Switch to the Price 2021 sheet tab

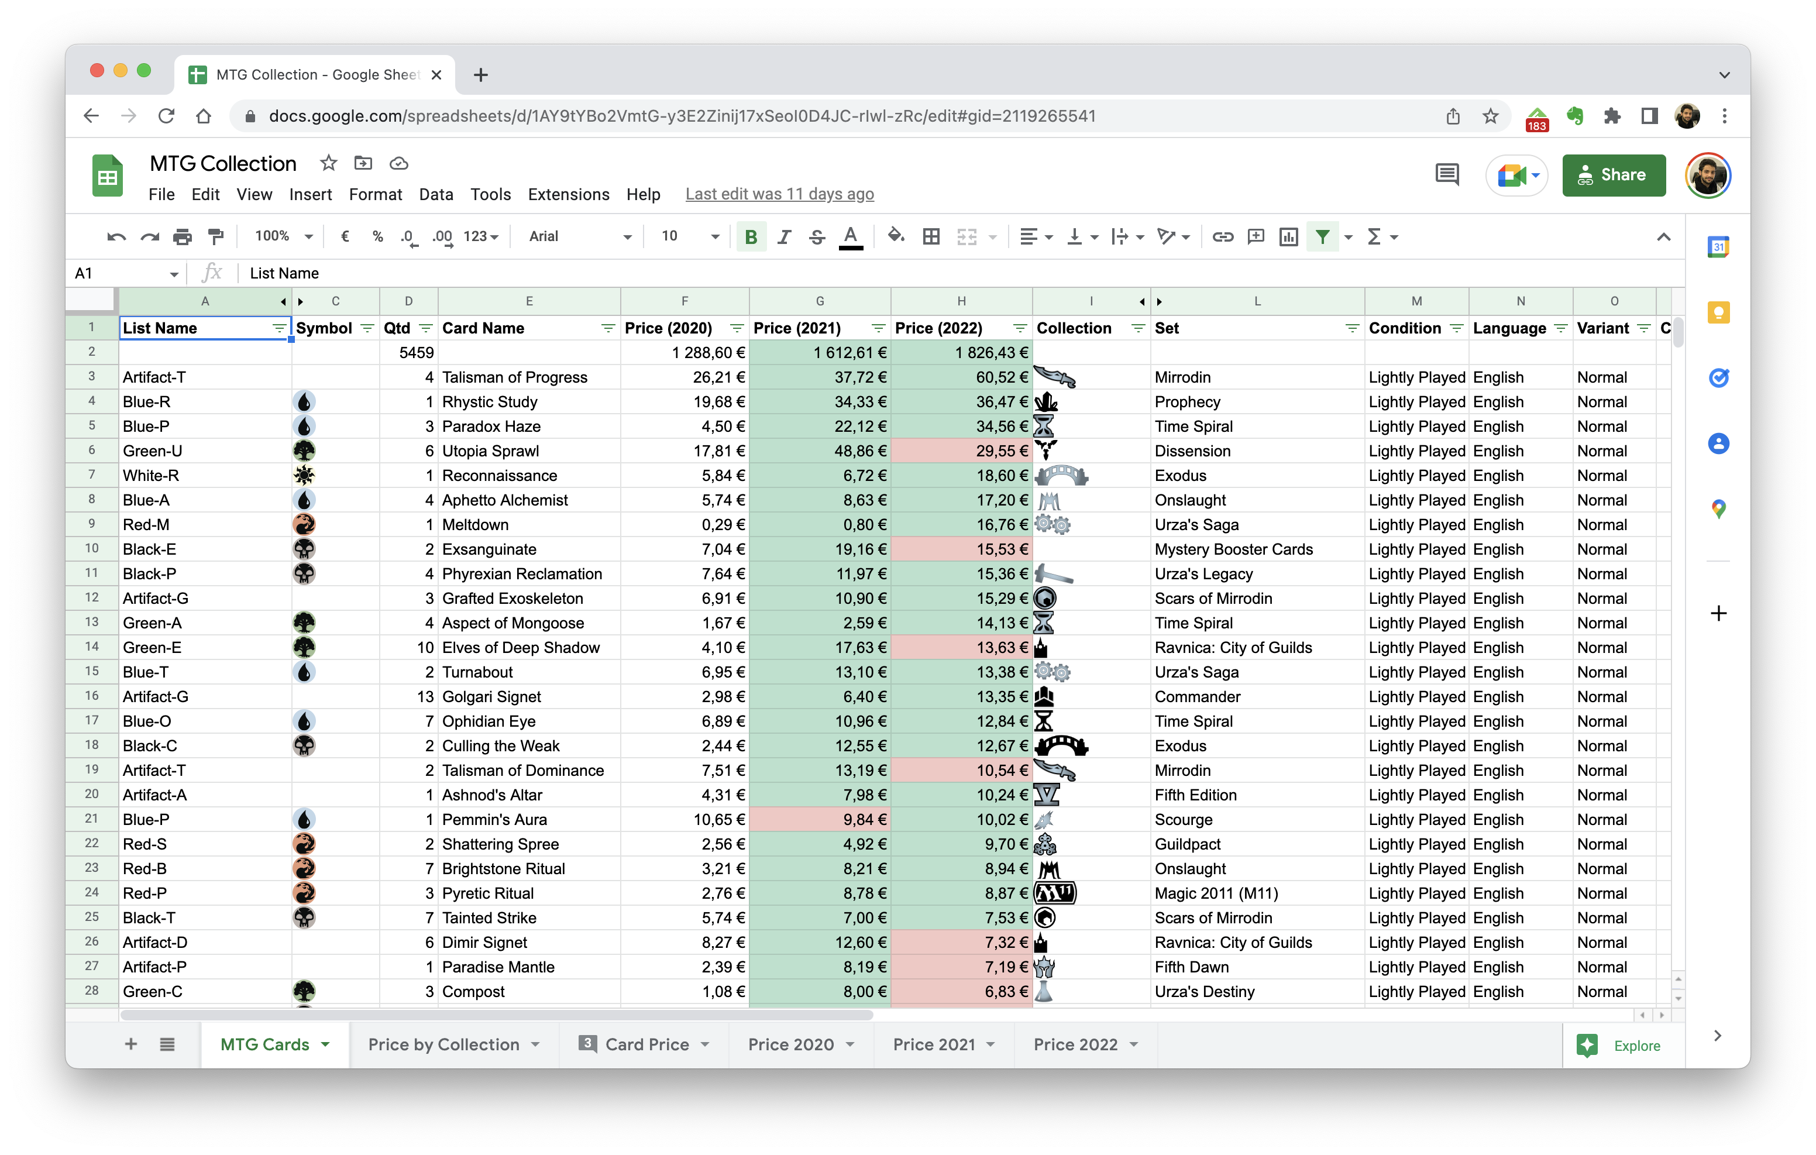(934, 1045)
